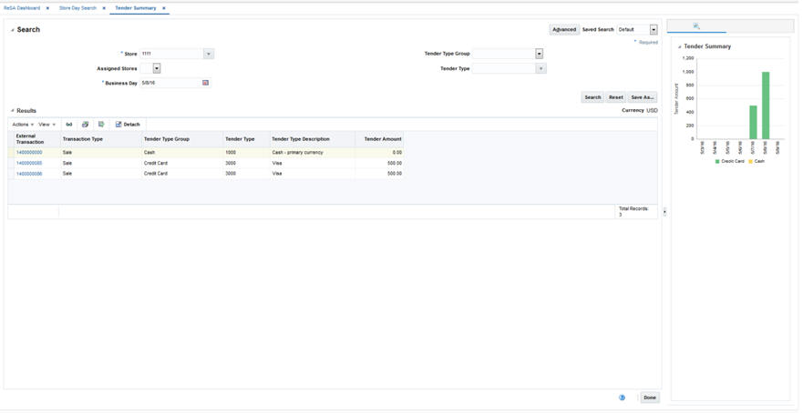This screenshot has height=413, width=803.
Task: Click the '0.00' tender amount cell
Action: click(x=379, y=152)
